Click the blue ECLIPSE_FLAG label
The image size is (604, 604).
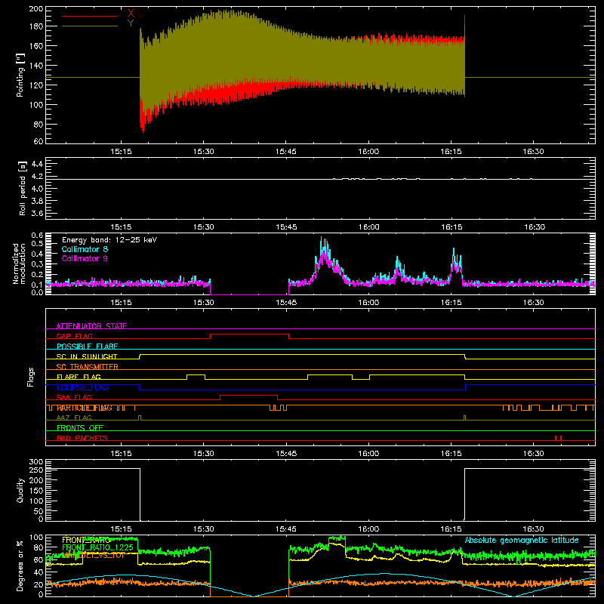(82, 387)
